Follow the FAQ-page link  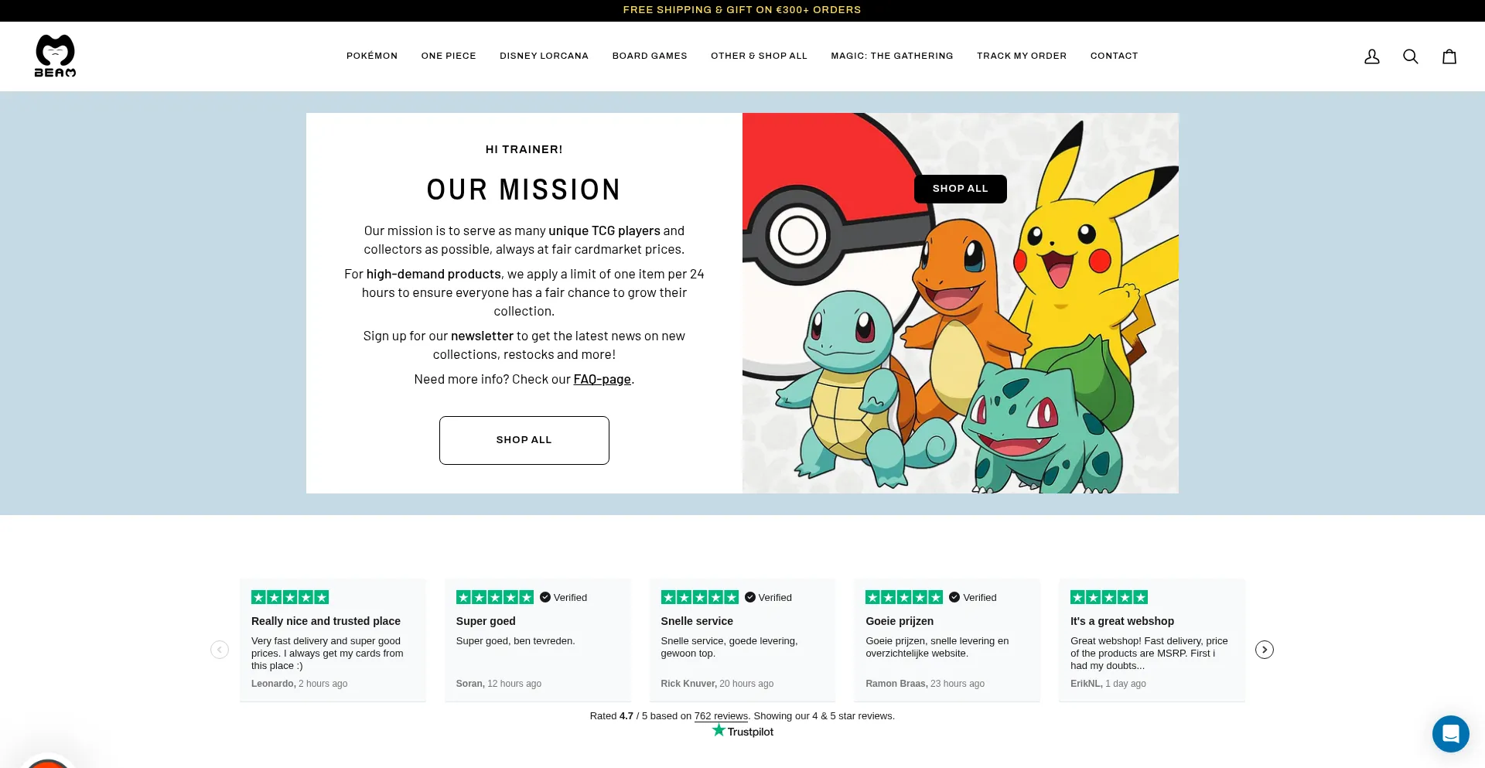[602, 380]
